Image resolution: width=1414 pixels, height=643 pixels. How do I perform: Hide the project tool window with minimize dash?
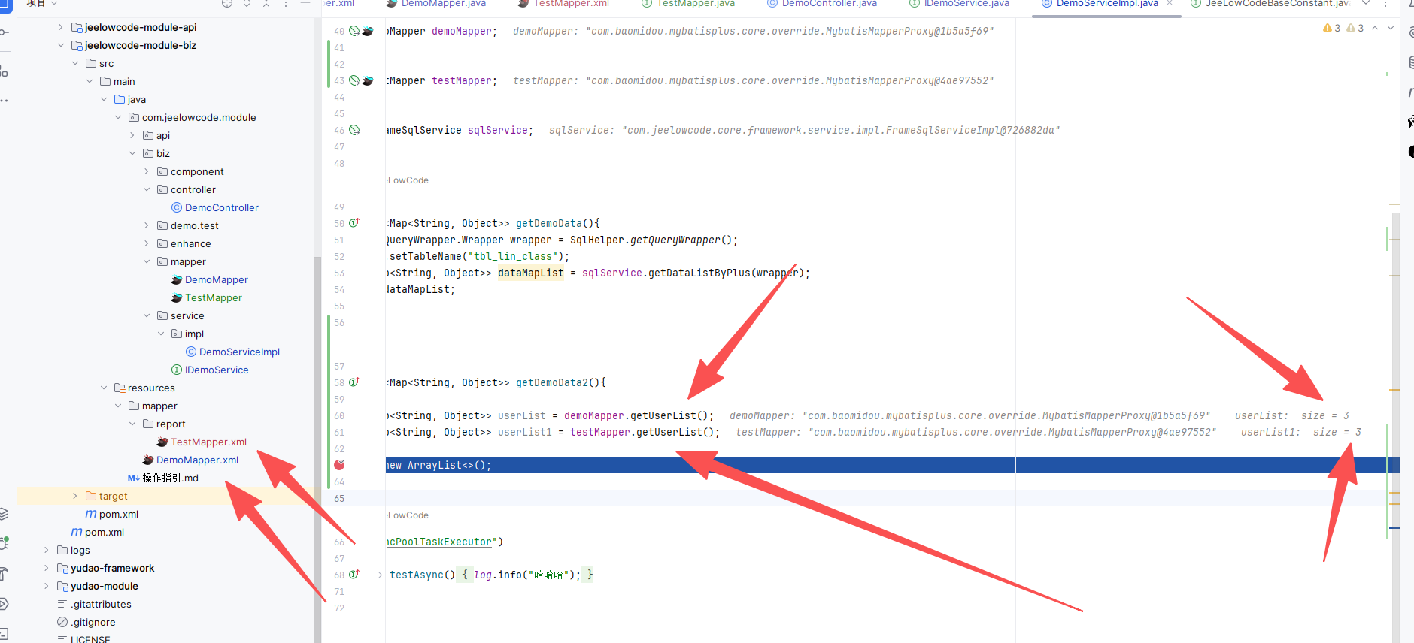[305, 3]
